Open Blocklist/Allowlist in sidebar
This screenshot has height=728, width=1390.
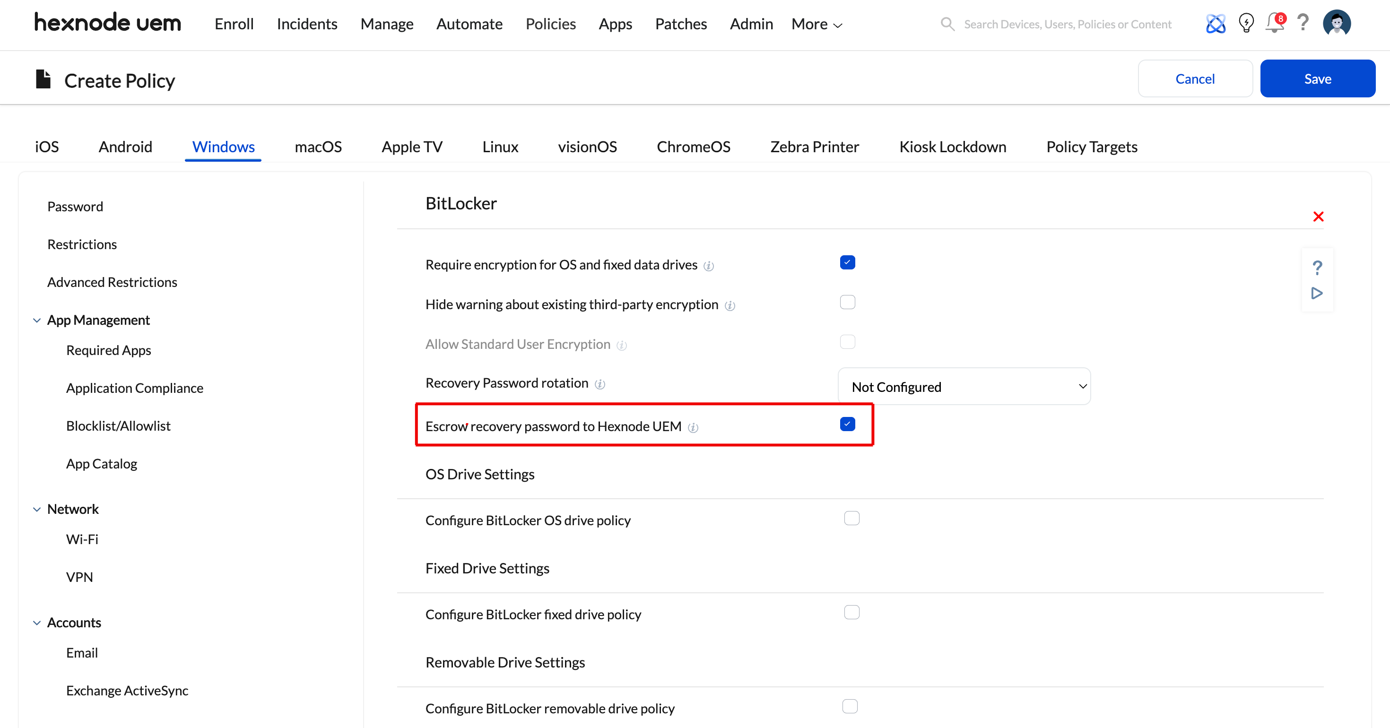(118, 425)
